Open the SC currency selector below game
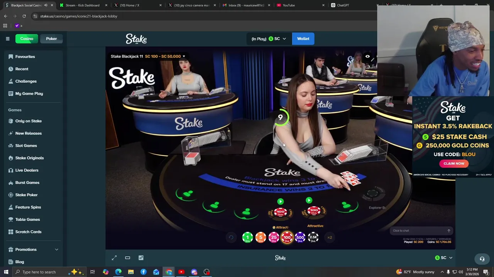This screenshot has height=277, width=494. point(443,258)
